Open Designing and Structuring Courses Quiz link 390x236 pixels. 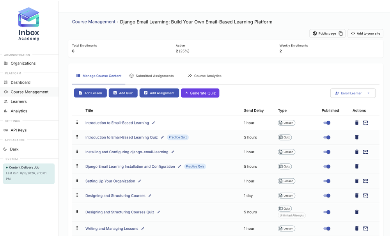[x=120, y=212]
